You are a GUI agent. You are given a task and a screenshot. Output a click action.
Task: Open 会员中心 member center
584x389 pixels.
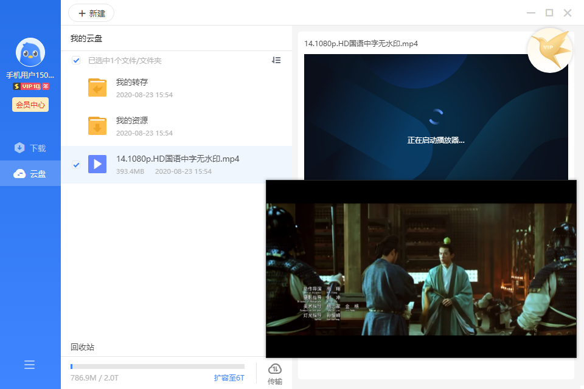[30, 105]
